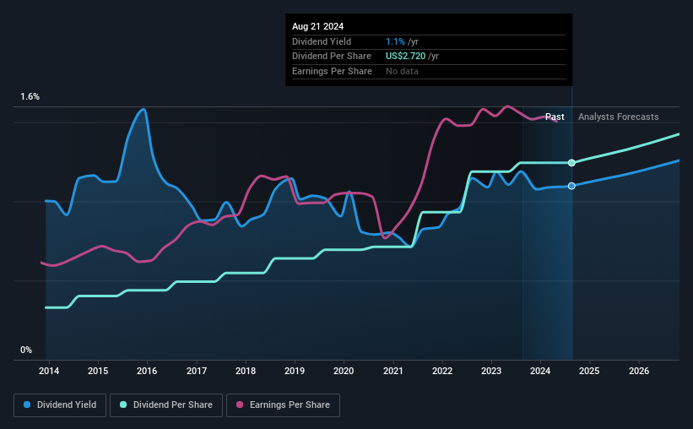Click the tooltip 'Dividend Yield' row label

(x=322, y=41)
